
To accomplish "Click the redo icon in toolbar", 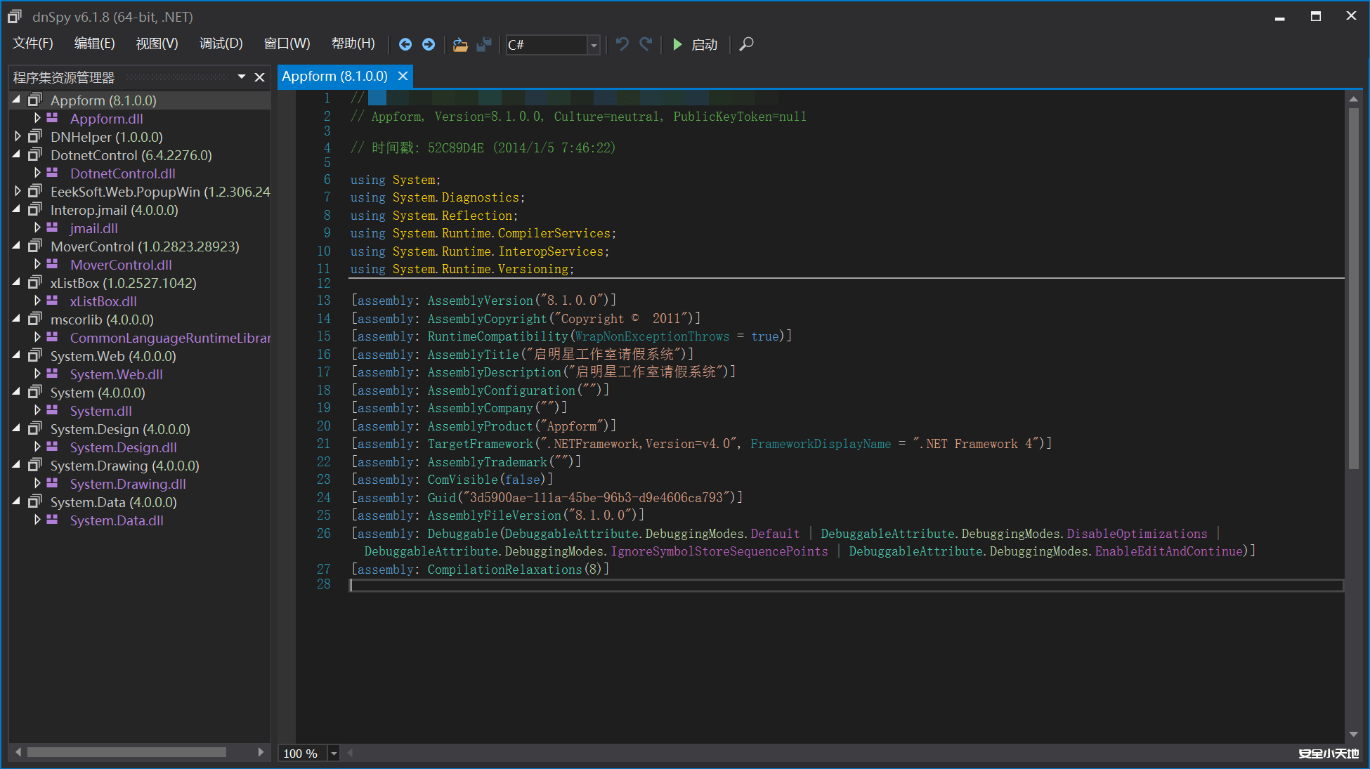I will pyautogui.click(x=646, y=44).
